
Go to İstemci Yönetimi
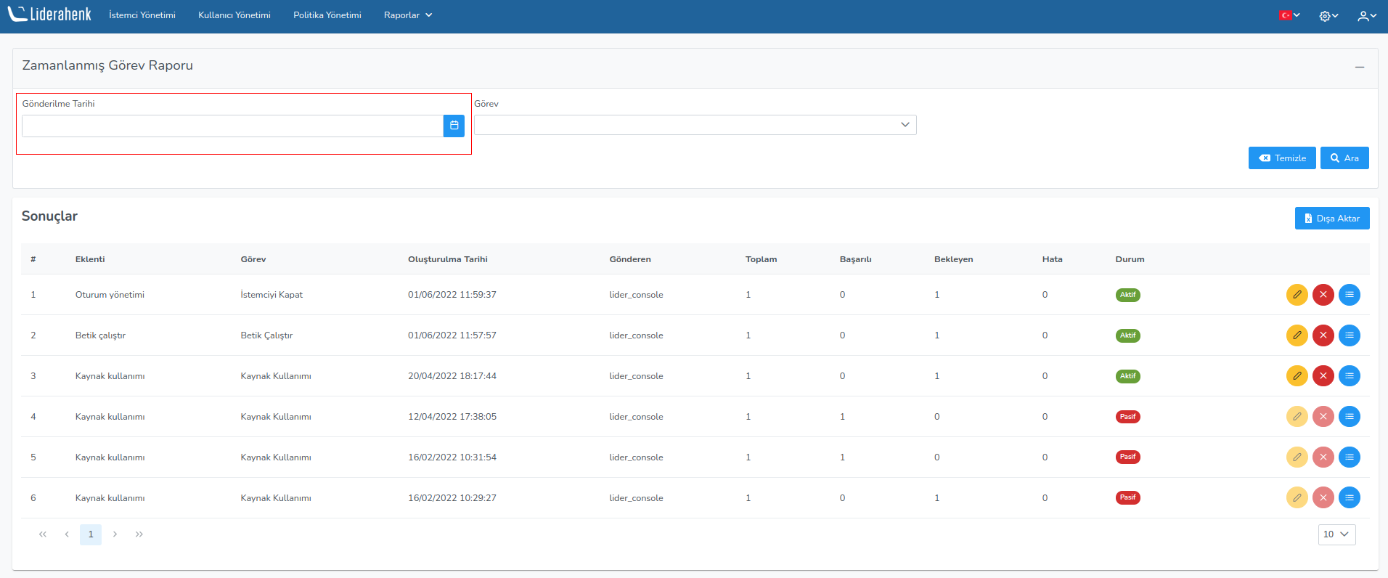pyautogui.click(x=142, y=15)
